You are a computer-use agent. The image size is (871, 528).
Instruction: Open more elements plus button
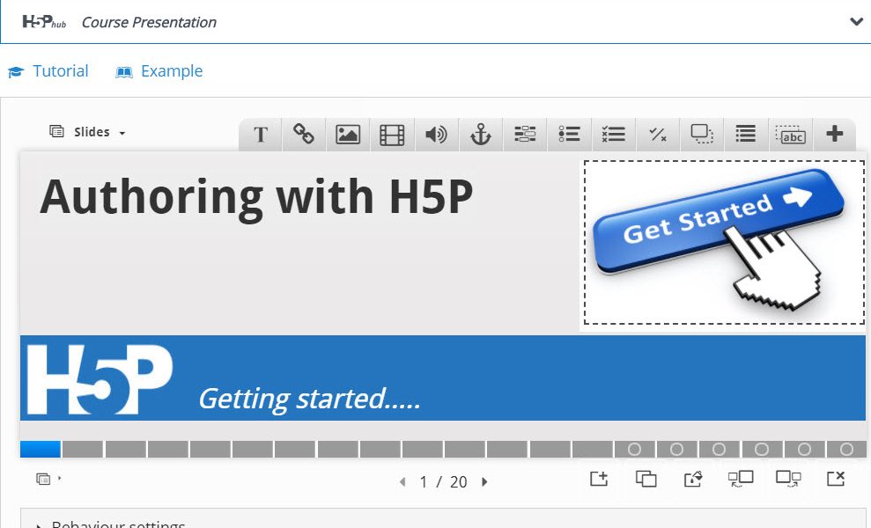(834, 135)
